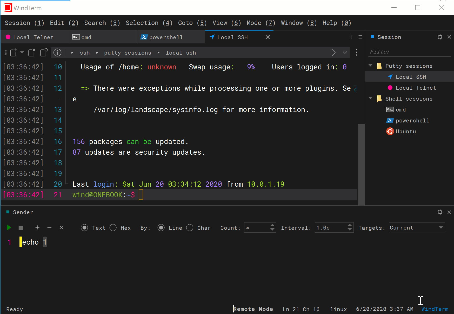Open the View menu

coord(227,23)
